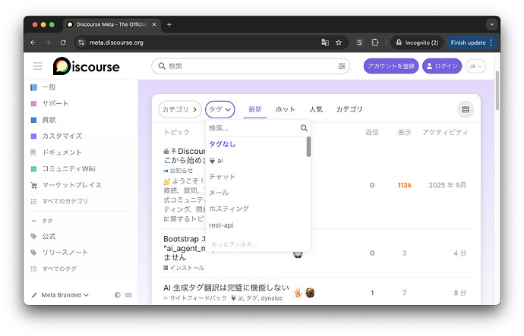524x336 pixels.
Task: Switch to the カテゴリ tab
Action: click(349, 109)
